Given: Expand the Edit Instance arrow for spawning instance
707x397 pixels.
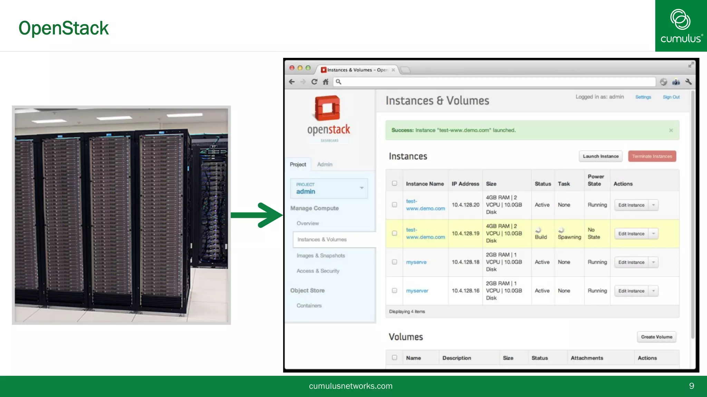Looking at the screenshot, I should coord(653,234).
